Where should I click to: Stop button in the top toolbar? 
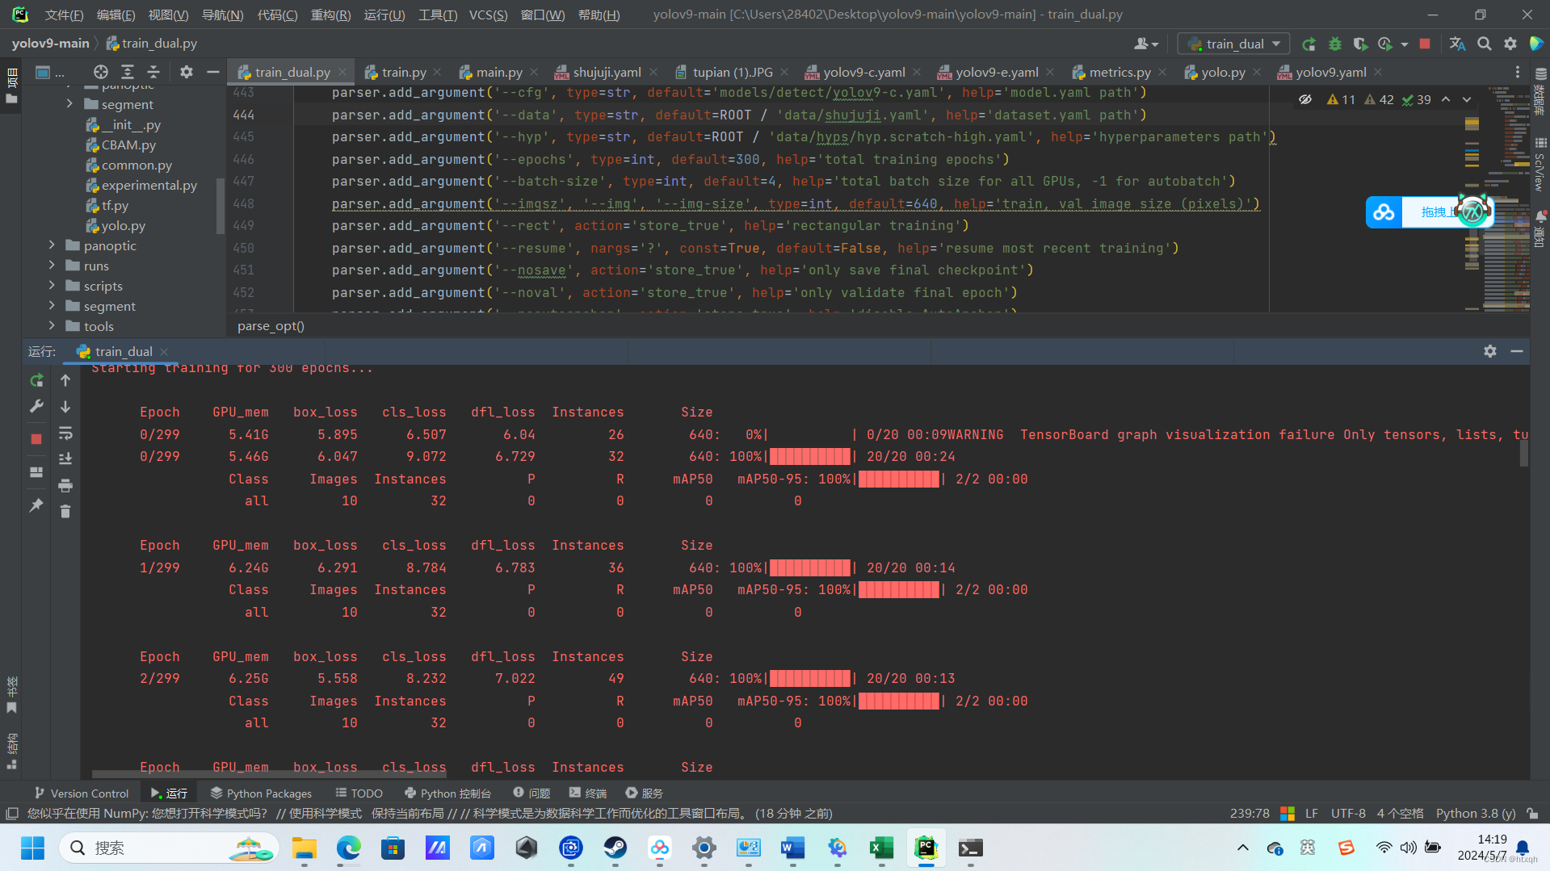[x=1425, y=44]
